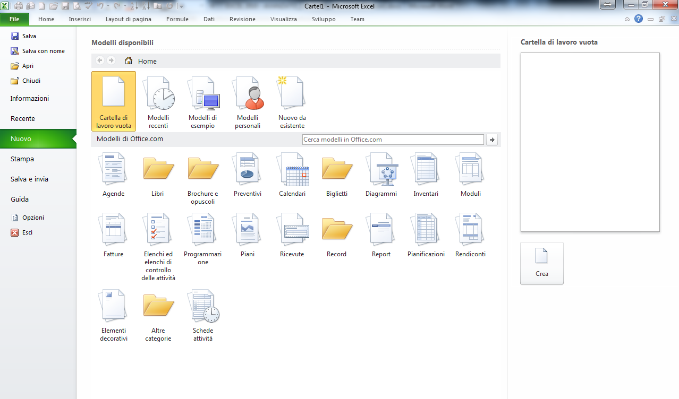Select the Cartella di lavoro vuota template
679x399 pixels.
point(114,101)
